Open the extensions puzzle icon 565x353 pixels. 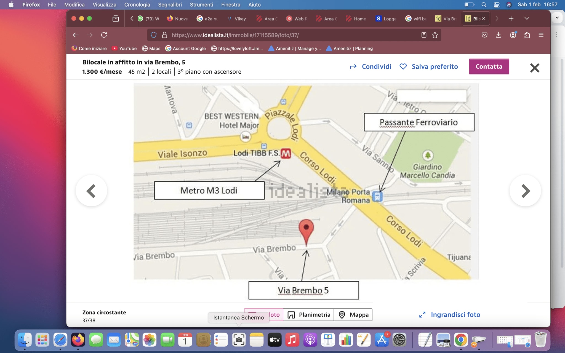tap(527, 35)
